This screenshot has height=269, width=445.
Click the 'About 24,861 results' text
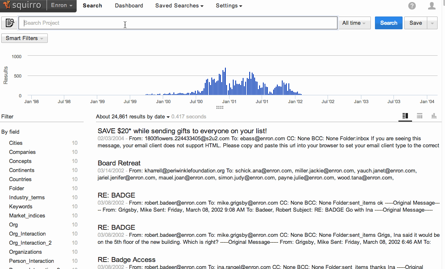pos(121,117)
